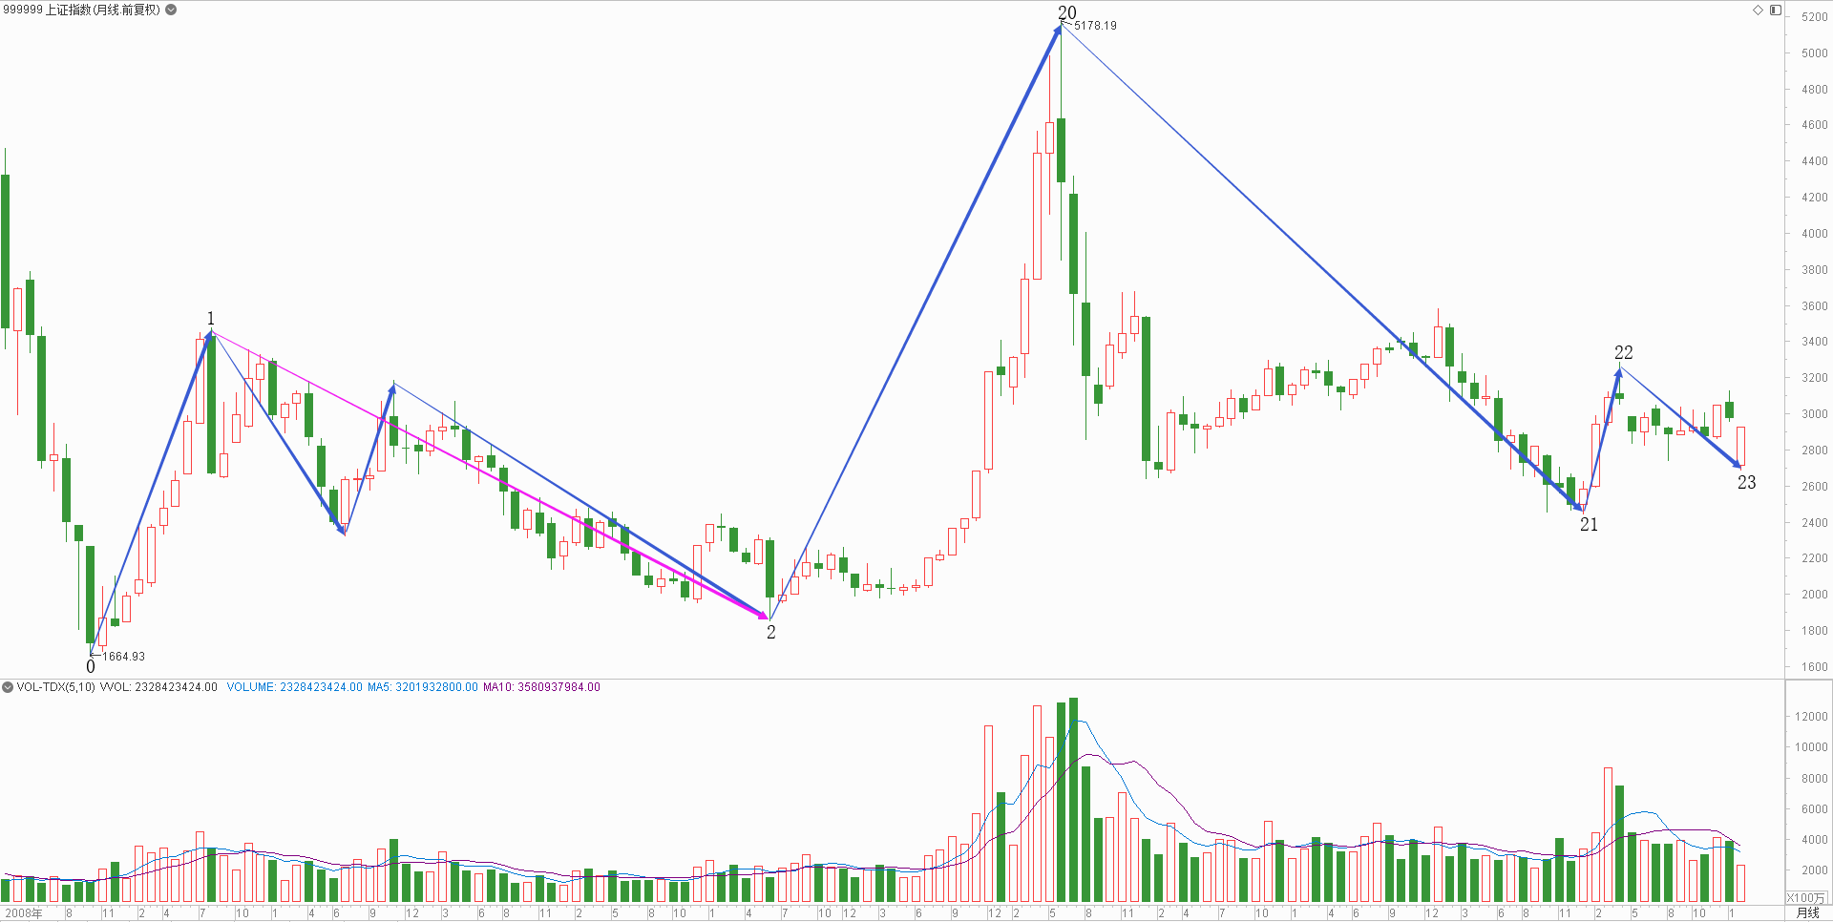Click the diamond icon at chart top-right
Image resolution: width=1833 pixels, height=922 pixels.
pos(1758,10)
